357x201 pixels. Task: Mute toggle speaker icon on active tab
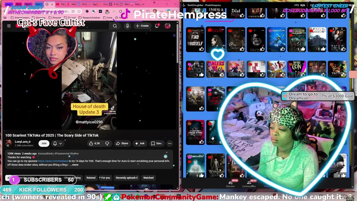click(x=47, y=4)
